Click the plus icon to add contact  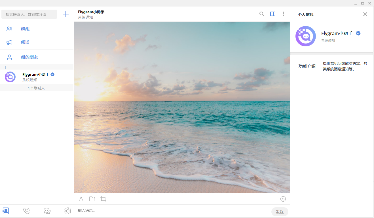coord(66,14)
